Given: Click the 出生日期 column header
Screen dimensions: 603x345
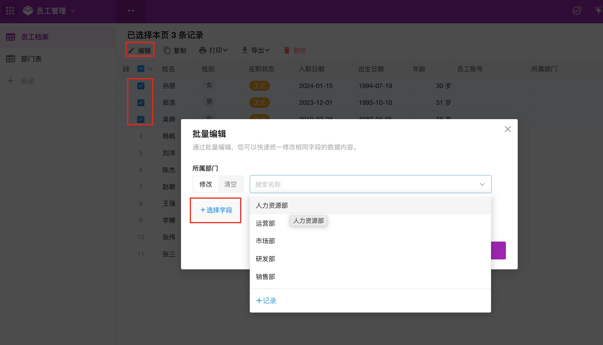Looking at the screenshot, I should [371, 69].
